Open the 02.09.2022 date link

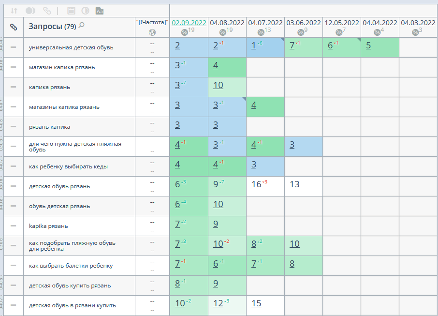pyautogui.click(x=189, y=23)
